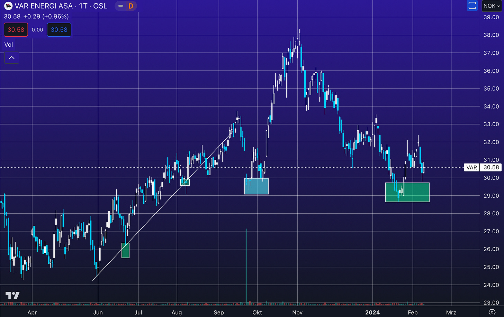Click the +0.29 (+0.96%) change text
Screen dimensions: 504x317
46,17
